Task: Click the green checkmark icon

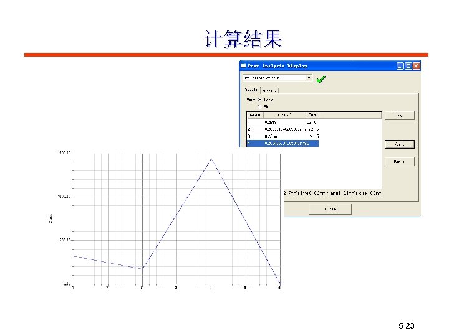Action: 321,79
